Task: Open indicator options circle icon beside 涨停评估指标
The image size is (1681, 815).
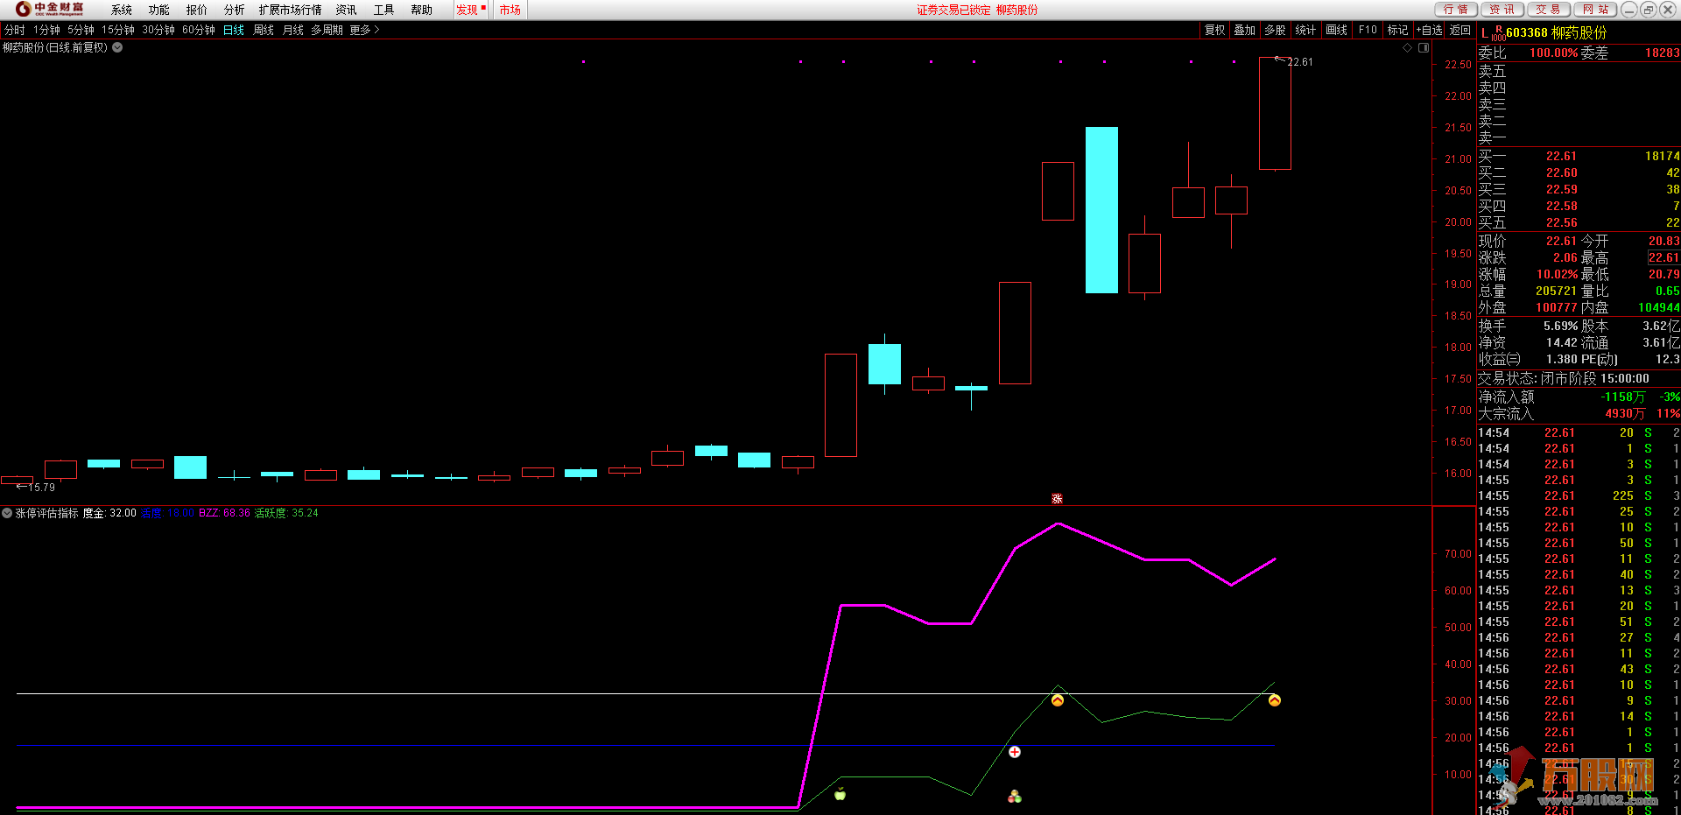Action: 7,513
